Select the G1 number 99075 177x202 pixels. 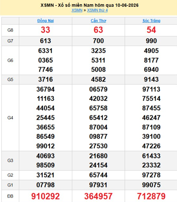[x=151, y=185]
